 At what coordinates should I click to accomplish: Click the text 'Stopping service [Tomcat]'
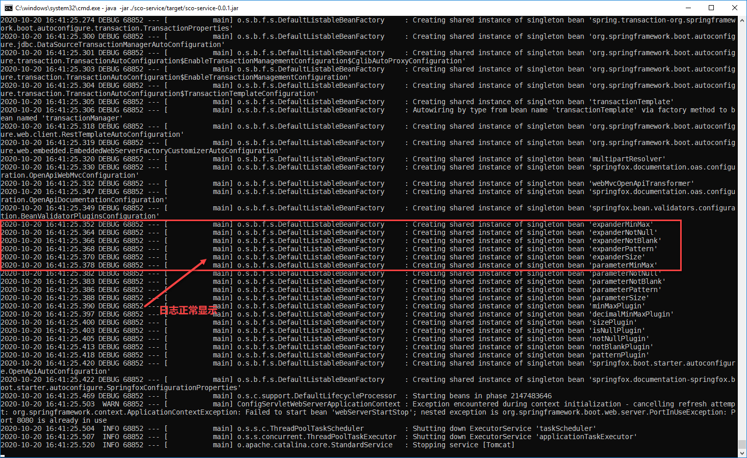[x=464, y=445]
